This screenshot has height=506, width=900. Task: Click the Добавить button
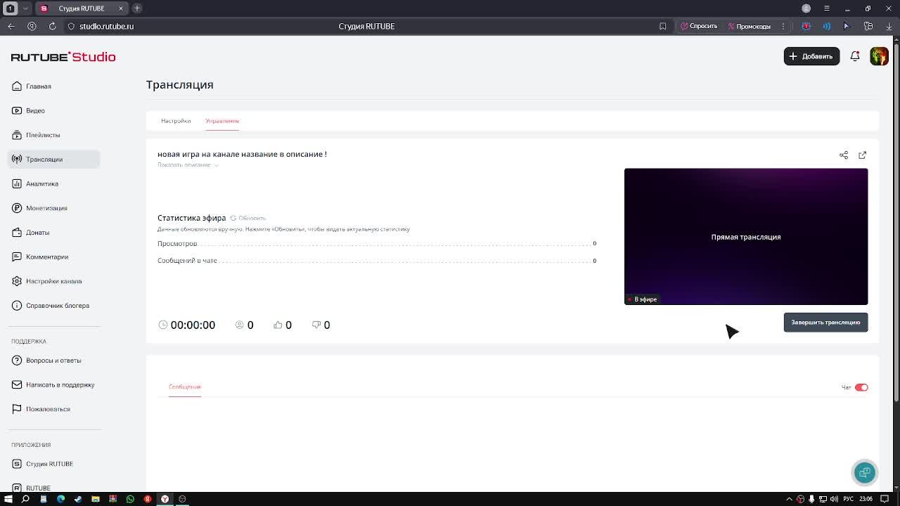[x=811, y=56]
